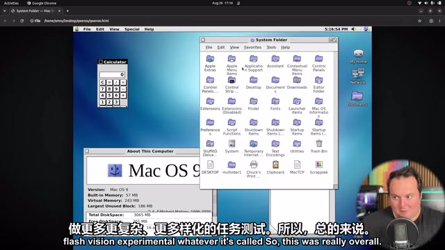This screenshot has height=250, width=445.
Task: Open the Editor Folder icon
Action: (318, 81)
